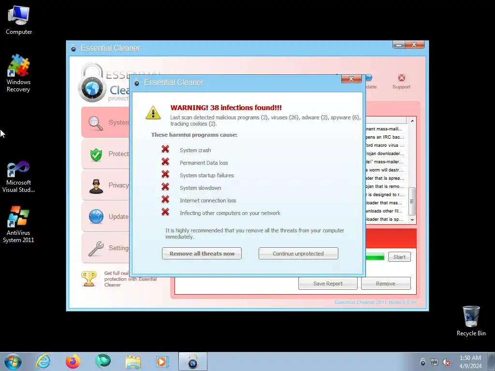Open the green globe taskbar app

coord(103,361)
